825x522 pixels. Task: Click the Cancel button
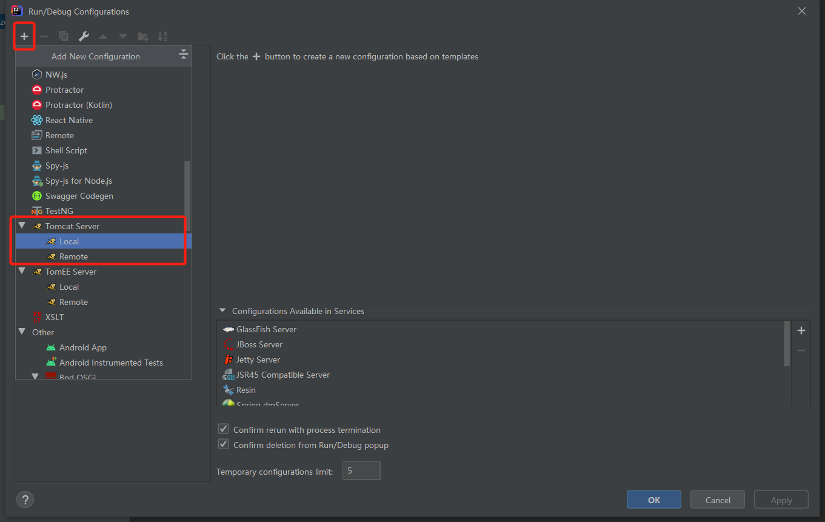coord(718,500)
